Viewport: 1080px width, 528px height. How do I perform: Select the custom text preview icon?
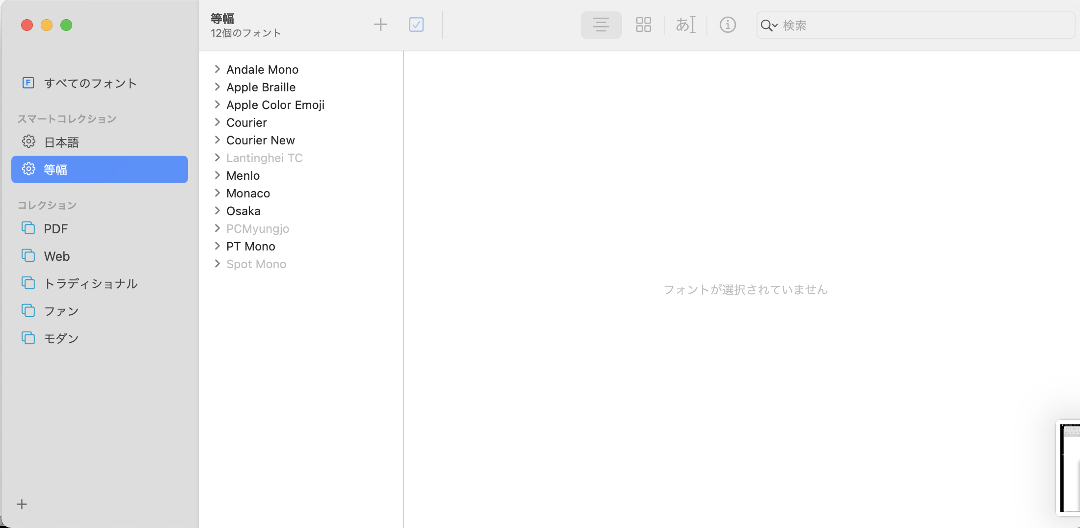point(685,25)
